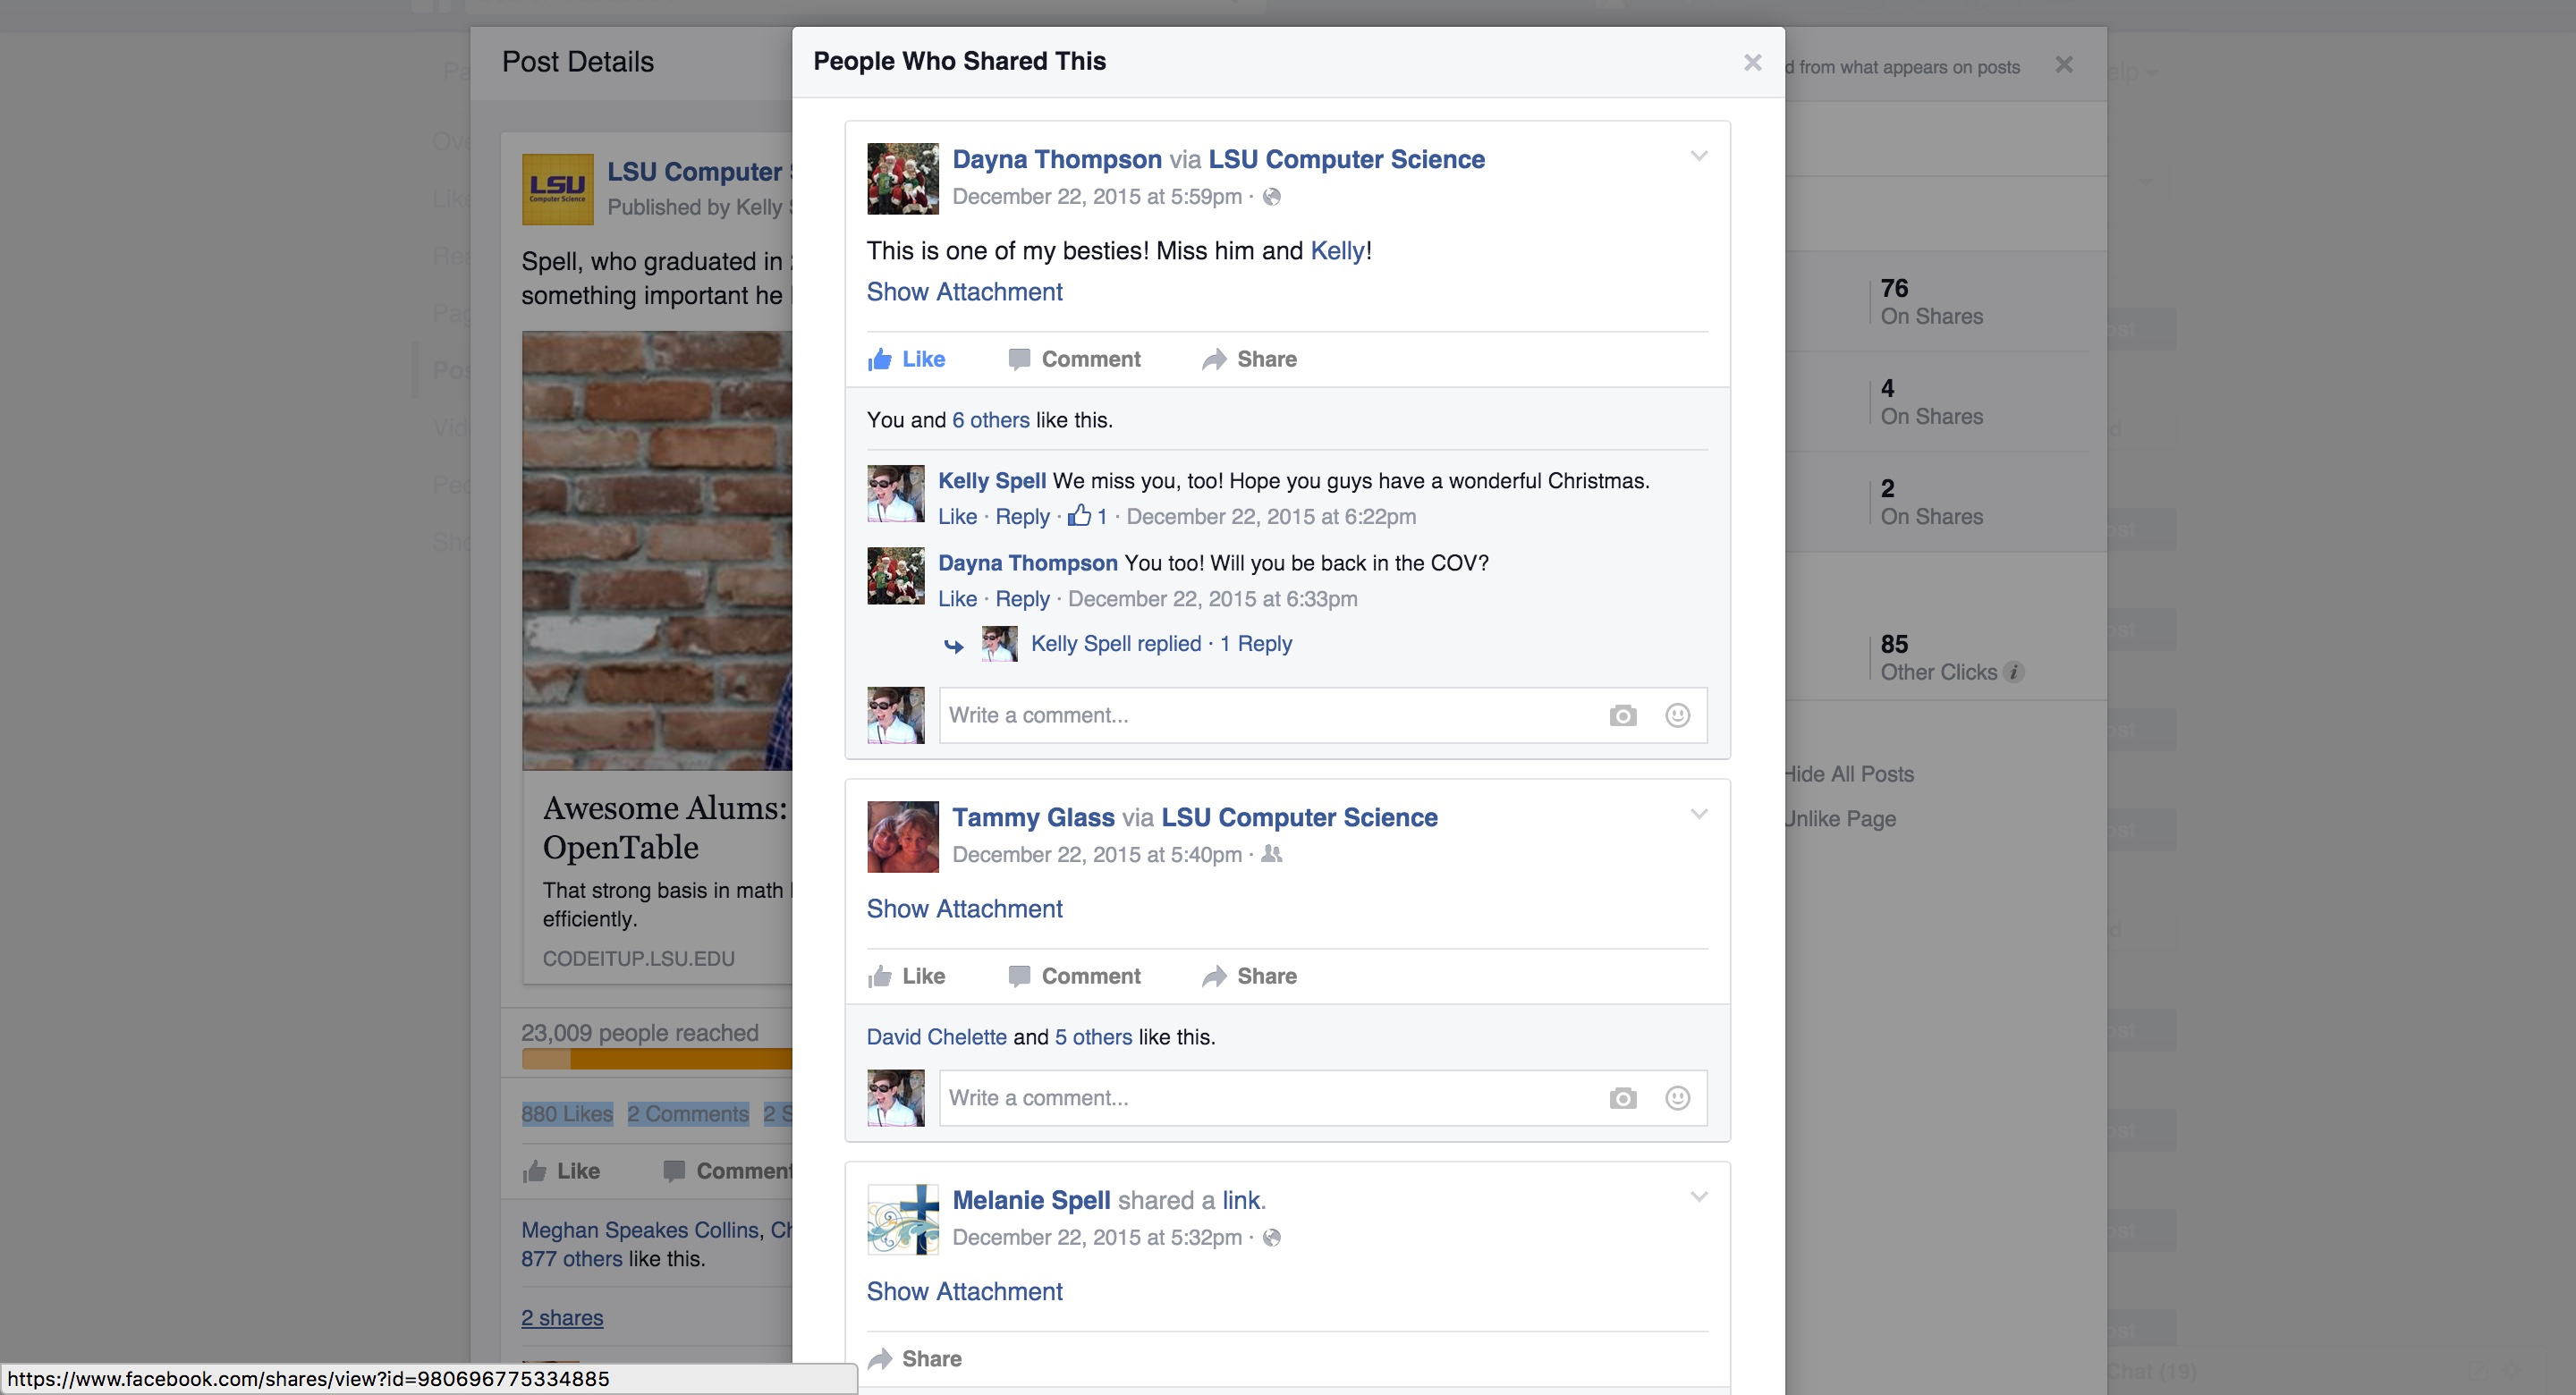The width and height of the screenshot is (2576, 1395).
Task: Open dropdown chevron on Melanie Spell's post
Action: 1698,1197
